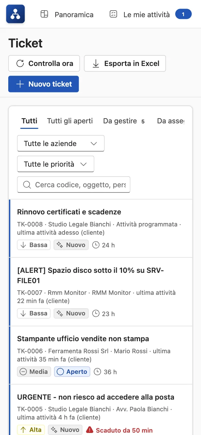The image size is (201, 435).
Task: Click the Alta priority badge
Action: click(31, 430)
